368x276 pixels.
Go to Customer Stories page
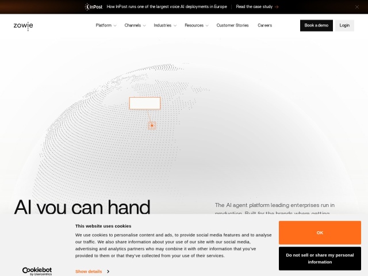click(232, 25)
